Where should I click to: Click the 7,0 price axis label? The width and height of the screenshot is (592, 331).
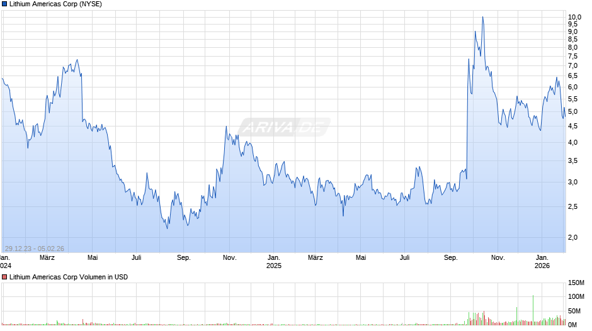point(572,65)
